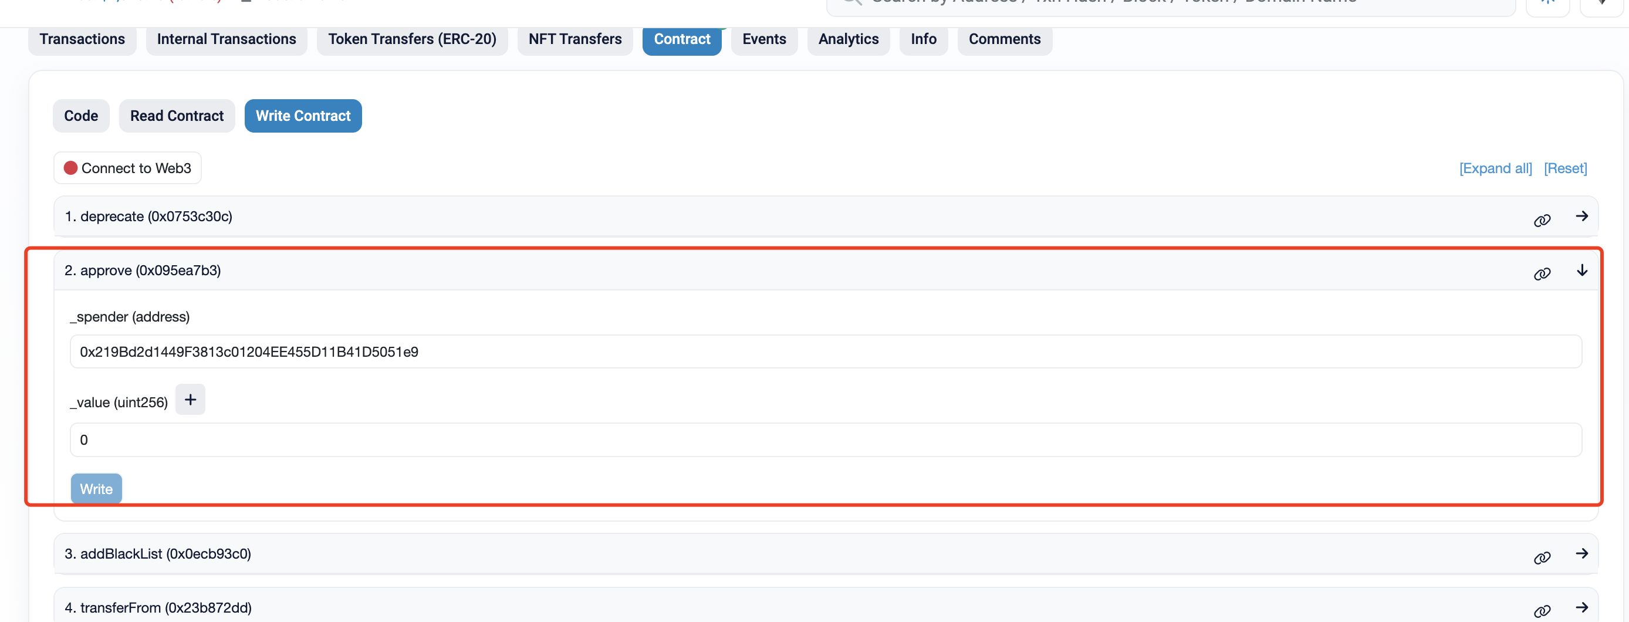Click the red Connect to Web3 indicator
Viewport: 1629px width, 622px height.
(x=71, y=167)
